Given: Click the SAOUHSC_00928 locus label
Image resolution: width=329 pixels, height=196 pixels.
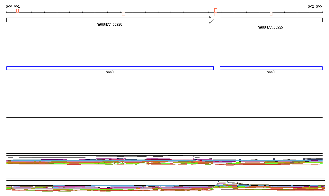Looking at the screenshot, I should pos(110,24).
